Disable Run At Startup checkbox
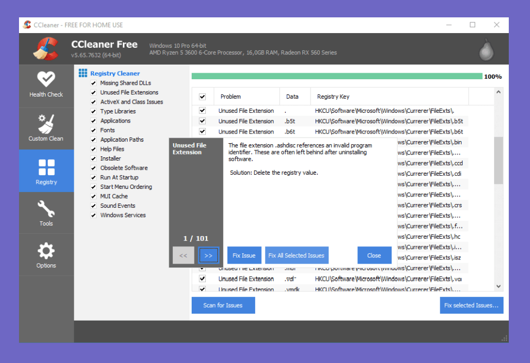 pos(93,177)
